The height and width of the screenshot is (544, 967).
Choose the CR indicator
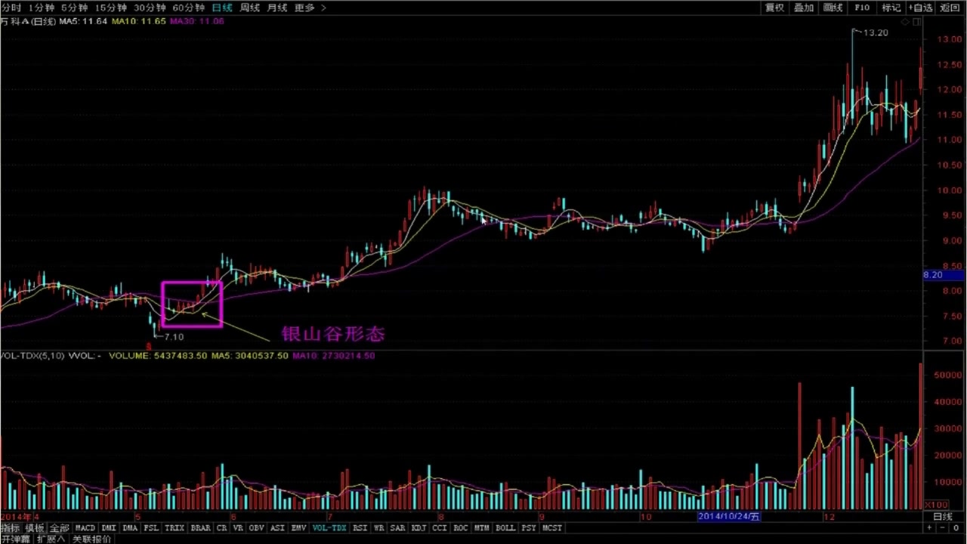pyautogui.click(x=222, y=528)
